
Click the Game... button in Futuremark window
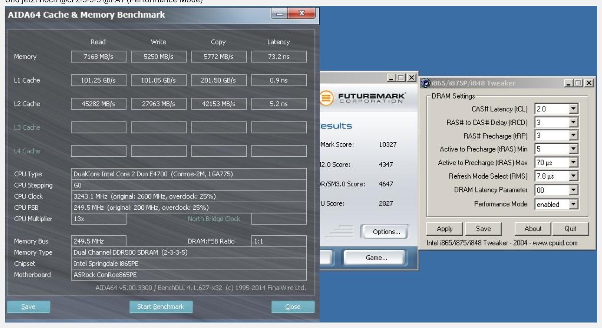376,258
